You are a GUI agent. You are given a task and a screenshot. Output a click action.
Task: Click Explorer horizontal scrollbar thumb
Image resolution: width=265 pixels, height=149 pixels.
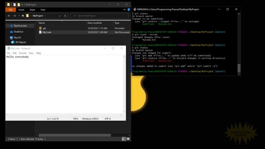click(75, 135)
